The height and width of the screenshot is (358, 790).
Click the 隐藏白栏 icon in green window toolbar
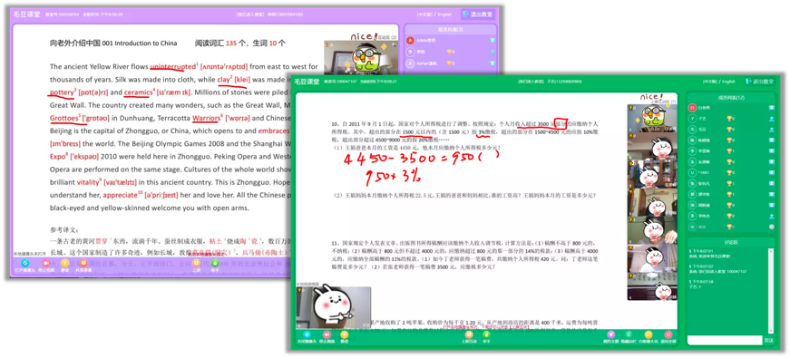click(629, 334)
